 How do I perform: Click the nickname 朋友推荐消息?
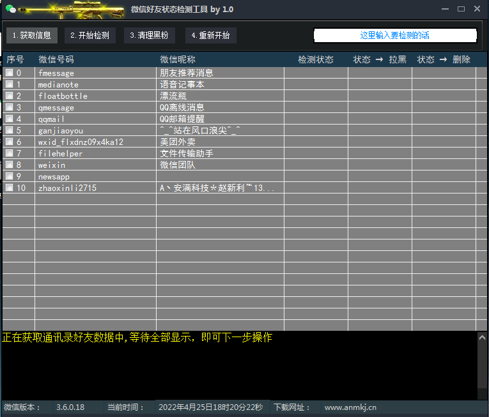coord(187,73)
